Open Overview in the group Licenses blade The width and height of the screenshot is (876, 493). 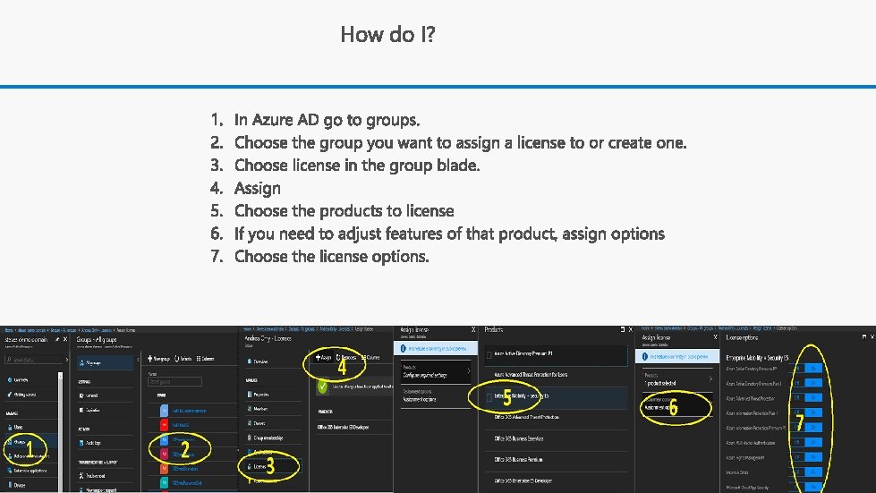(258, 361)
